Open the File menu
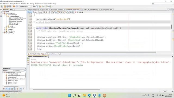The width and height of the screenshot is (174, 98). click(1, 4)
